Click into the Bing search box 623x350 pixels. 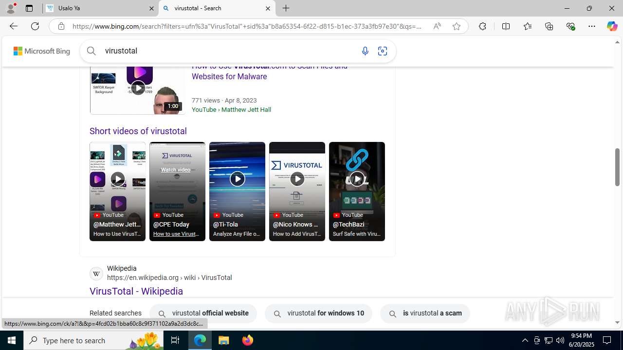pos(229,51)
